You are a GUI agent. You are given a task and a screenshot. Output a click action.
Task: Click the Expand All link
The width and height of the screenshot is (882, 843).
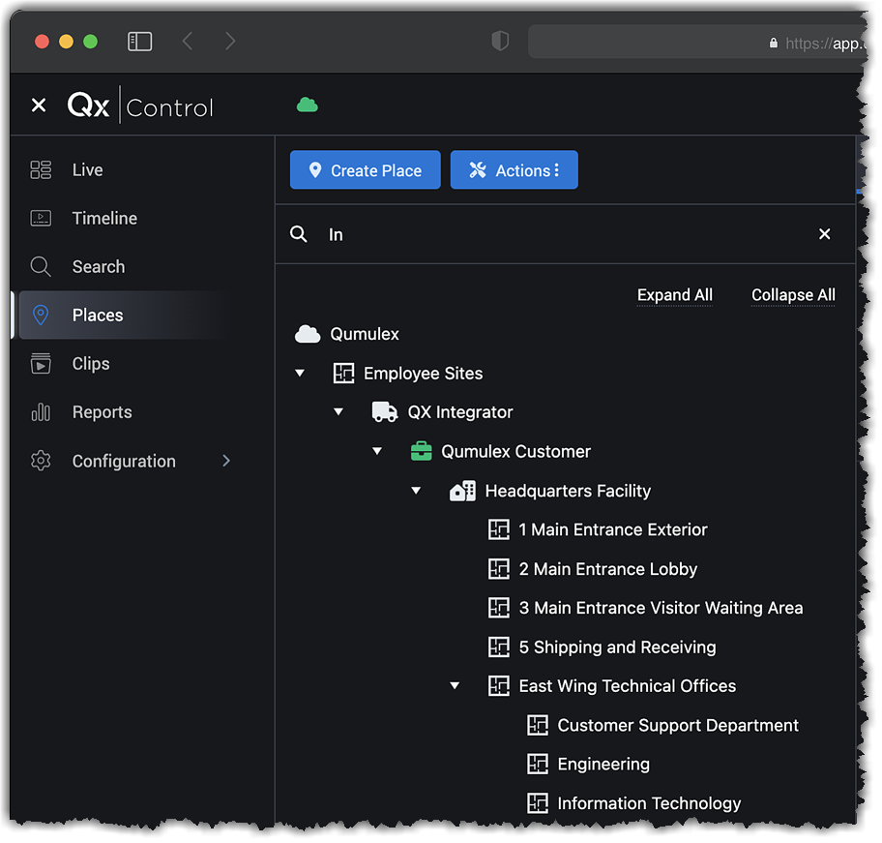click(674, 295)
